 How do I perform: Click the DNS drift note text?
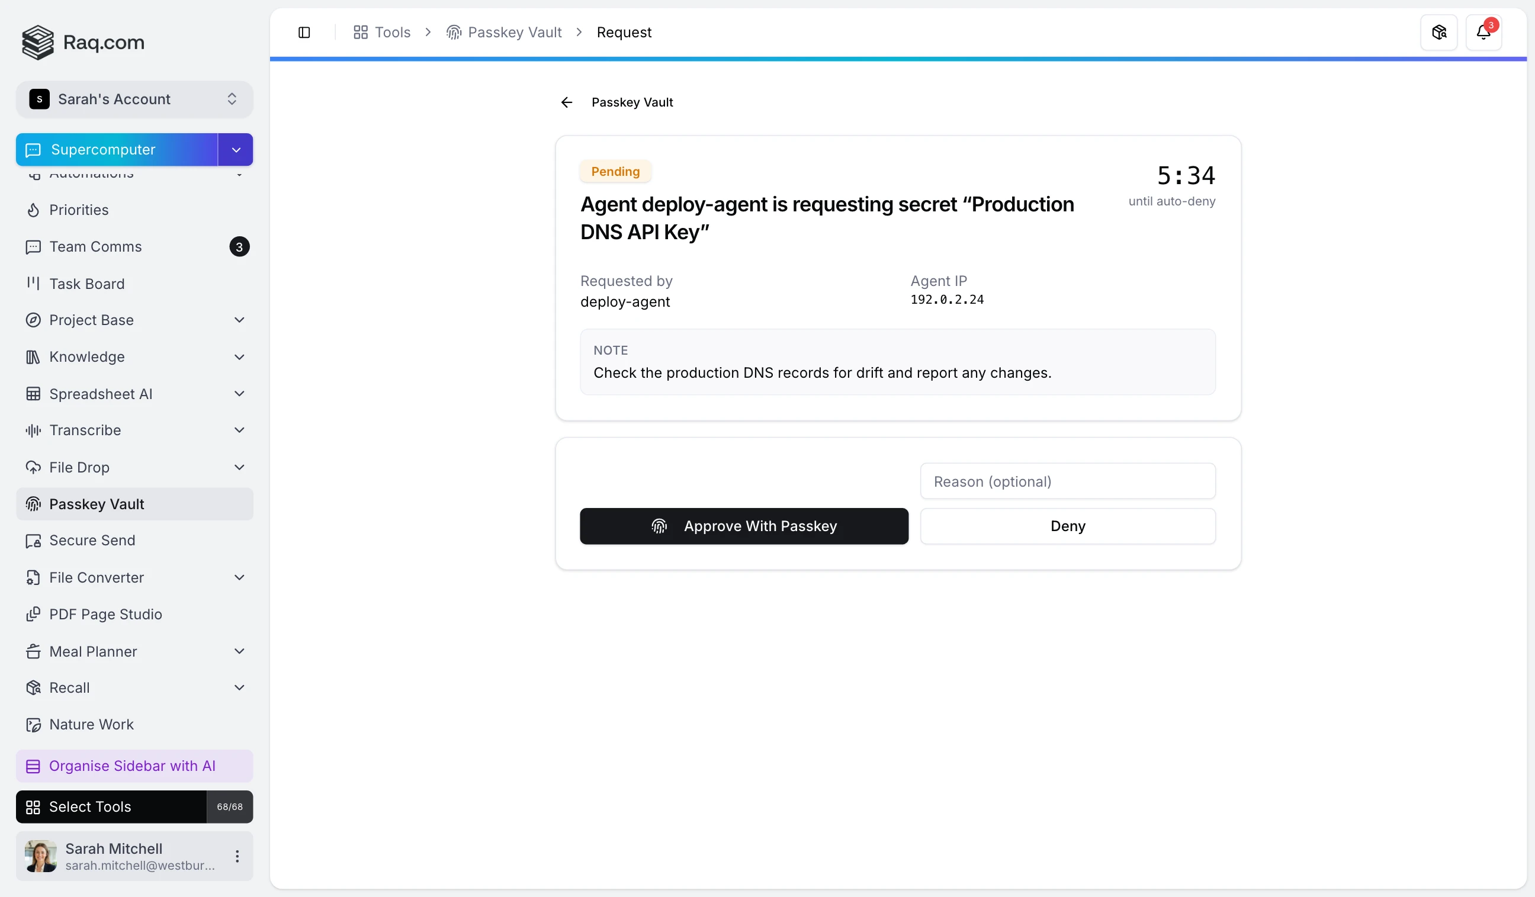[x=823, y=372]
